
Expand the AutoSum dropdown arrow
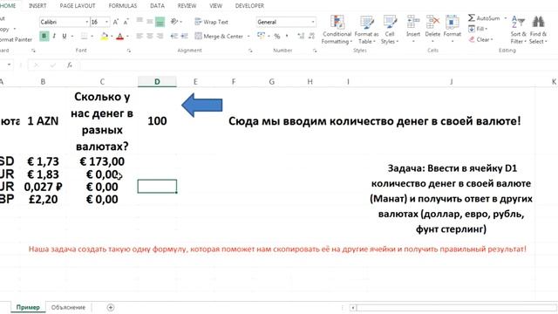[x=506, y=17]
